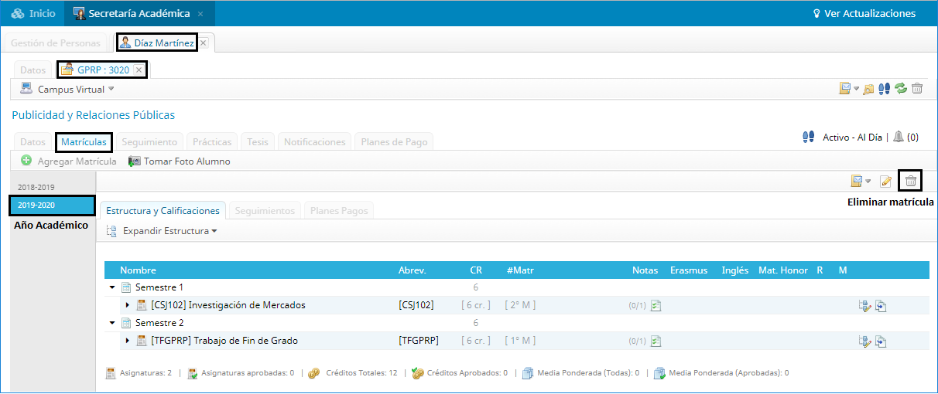Viewport: 938px width, 394px height.
Task: Open notes checklist icon for Investigación de Mercados
Action: [656, 305]
